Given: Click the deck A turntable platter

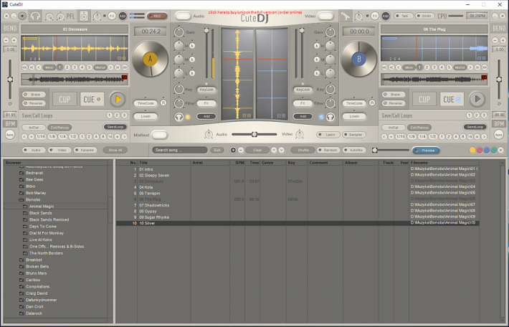Looking at the screenshot, I should (x=151, y=59).
